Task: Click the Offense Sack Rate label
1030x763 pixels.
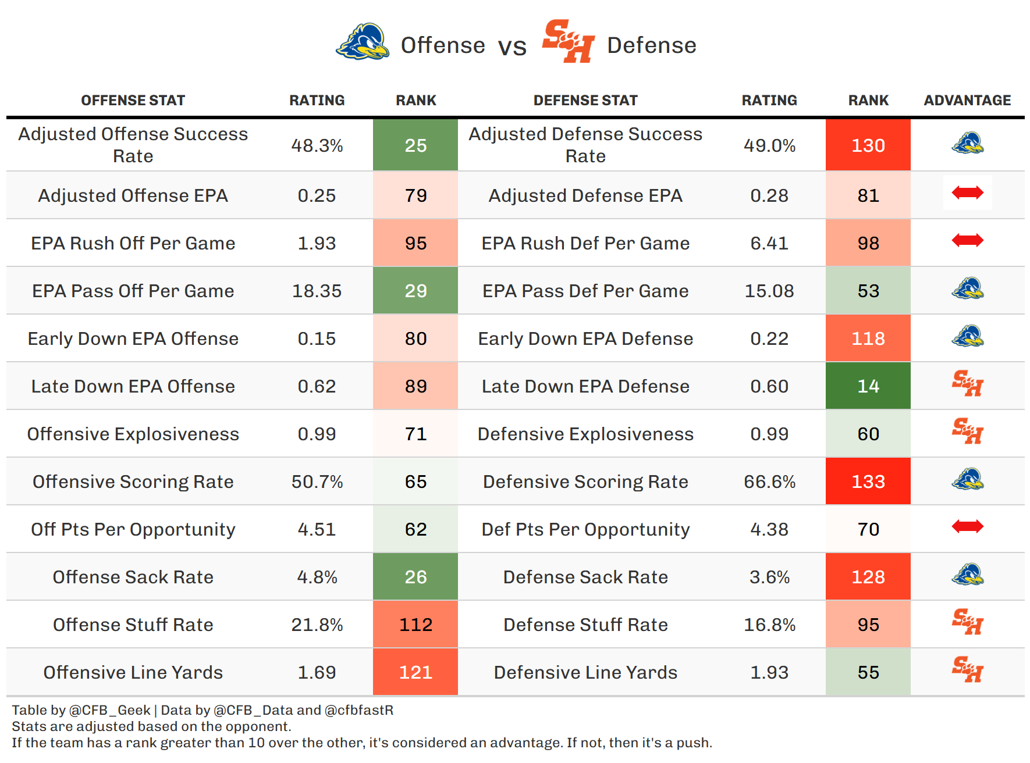Action: [x=133, y=577]
